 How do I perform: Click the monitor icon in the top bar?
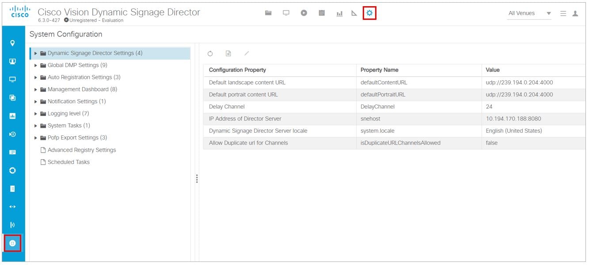[286, 13]
